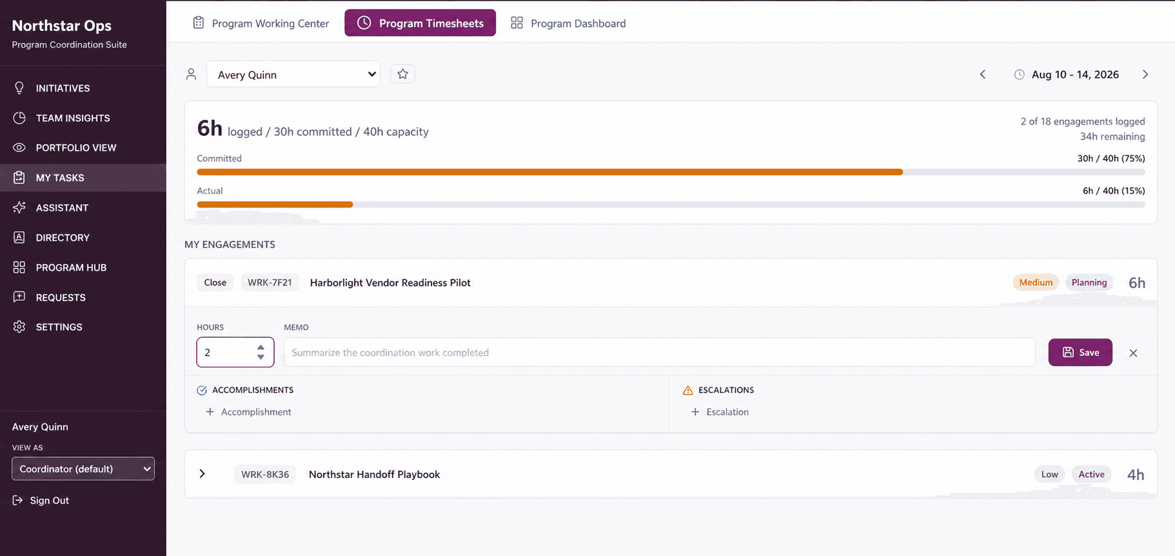Click Northstar Handoff Playbook title
The image size is (1175, 556).
[x=374, y=474]
